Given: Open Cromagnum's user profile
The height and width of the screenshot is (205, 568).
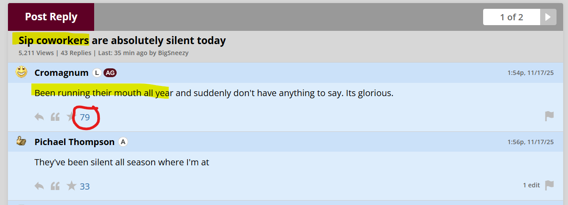Looking at the screenshot, I should (61, 73).
